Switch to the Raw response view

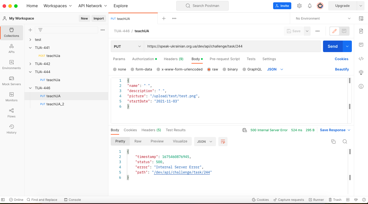coord(138,141)
